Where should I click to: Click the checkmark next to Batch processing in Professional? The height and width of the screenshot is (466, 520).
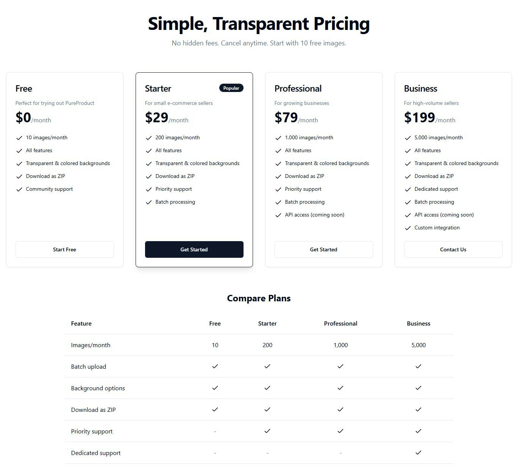pyautogui.click(x=278, y=202)
